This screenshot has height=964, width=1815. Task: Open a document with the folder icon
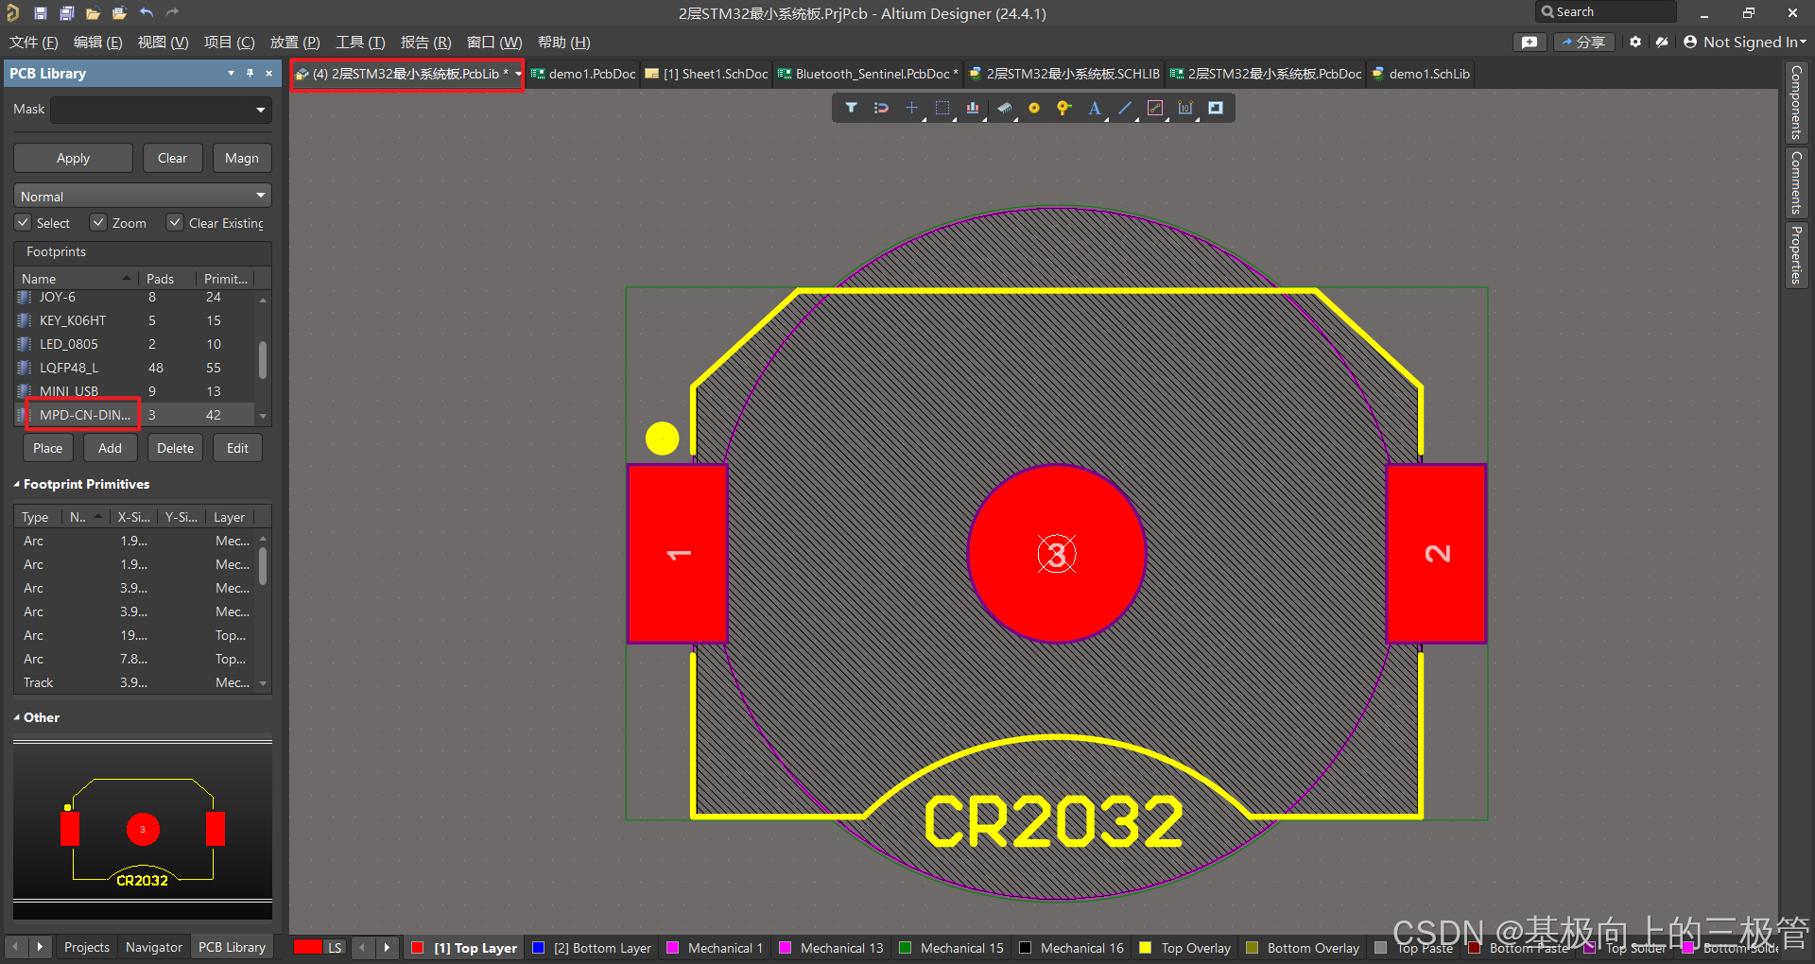tap(93, 13)
